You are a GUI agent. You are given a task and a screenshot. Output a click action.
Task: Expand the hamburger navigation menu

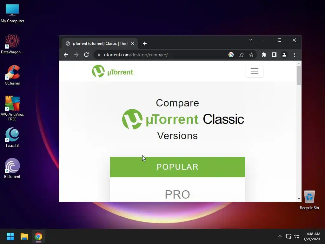tap(254, 71)
